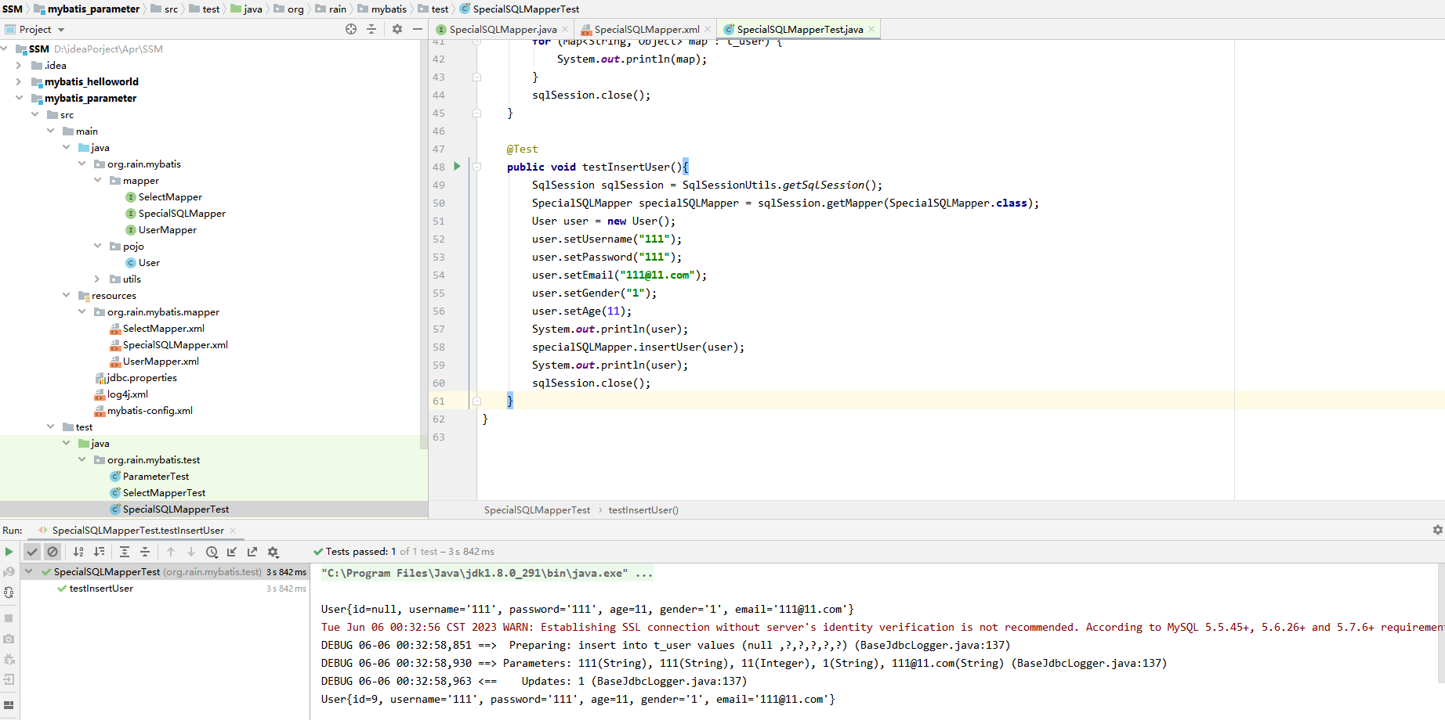Toggle fold marker at line 43
The image size is (1445, 720).
click(476, 77)
